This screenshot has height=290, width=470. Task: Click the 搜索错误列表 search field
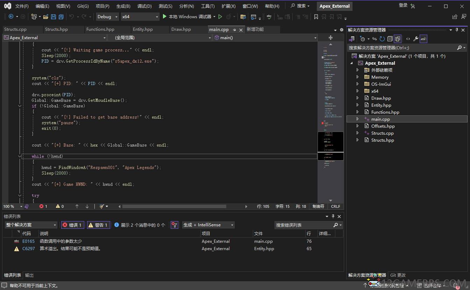(303, 225)
